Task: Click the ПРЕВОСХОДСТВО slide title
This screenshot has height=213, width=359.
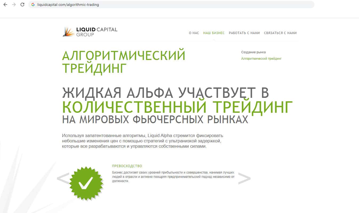Action: point(127,166)
